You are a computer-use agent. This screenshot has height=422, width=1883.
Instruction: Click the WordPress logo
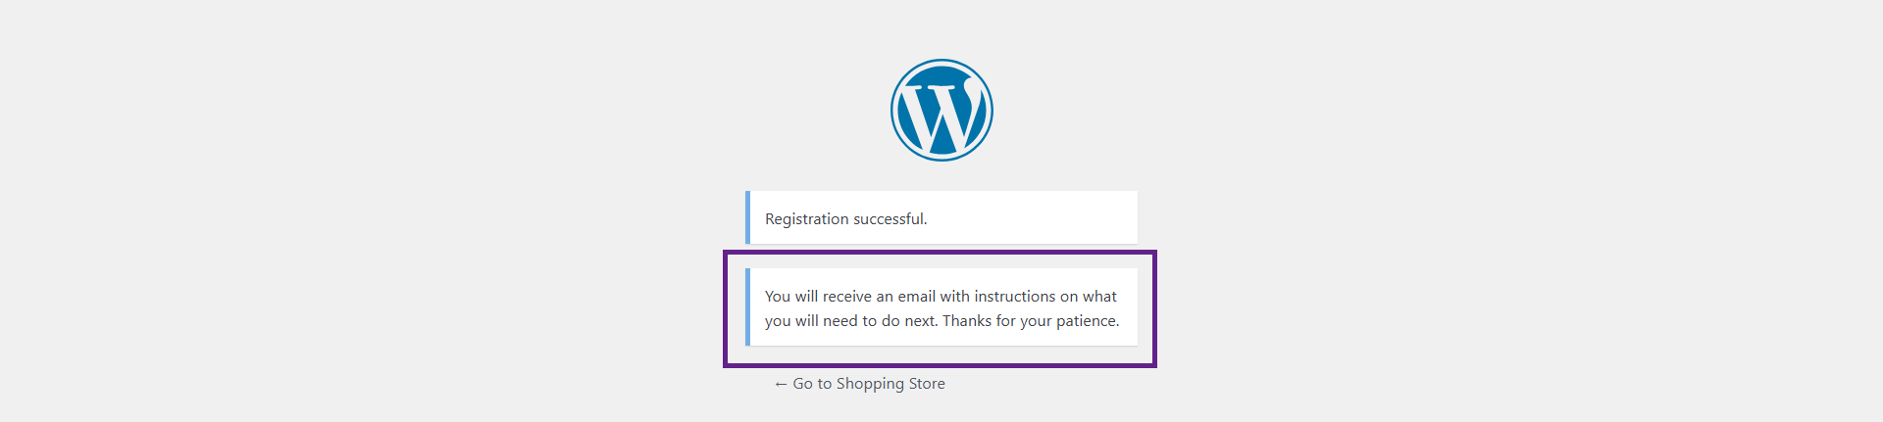pos(941,110)
